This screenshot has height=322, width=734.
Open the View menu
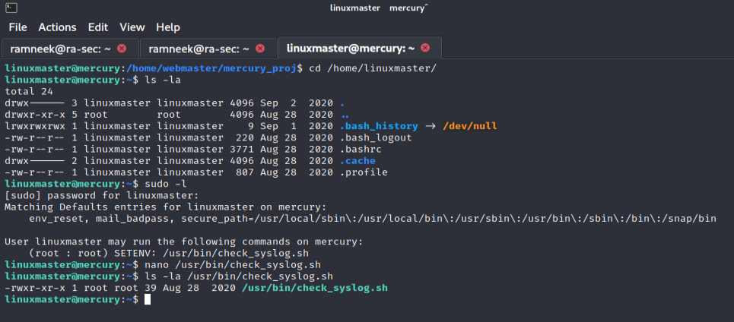(x=132, y=27)
